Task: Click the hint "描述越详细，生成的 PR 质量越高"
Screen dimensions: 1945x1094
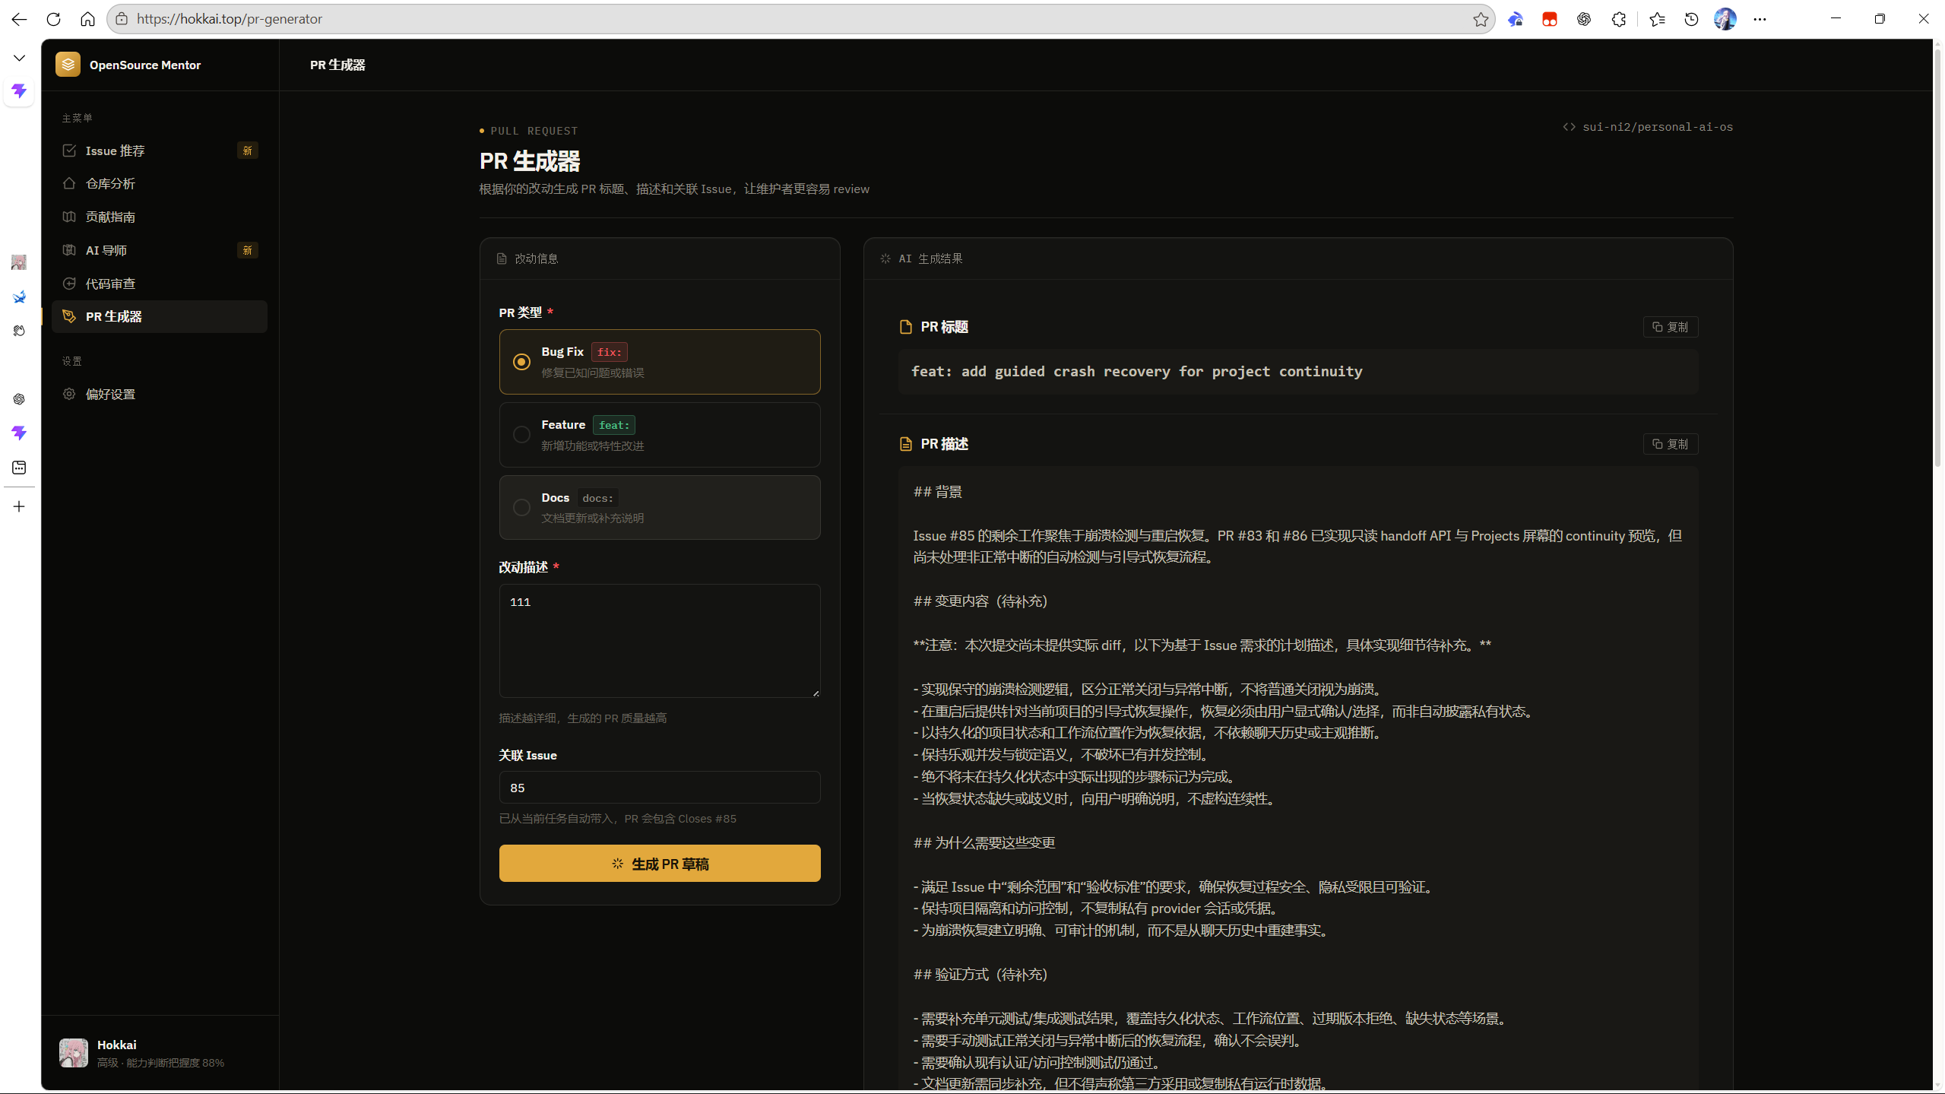Action: pyautogui.click(x=583, y=718)
